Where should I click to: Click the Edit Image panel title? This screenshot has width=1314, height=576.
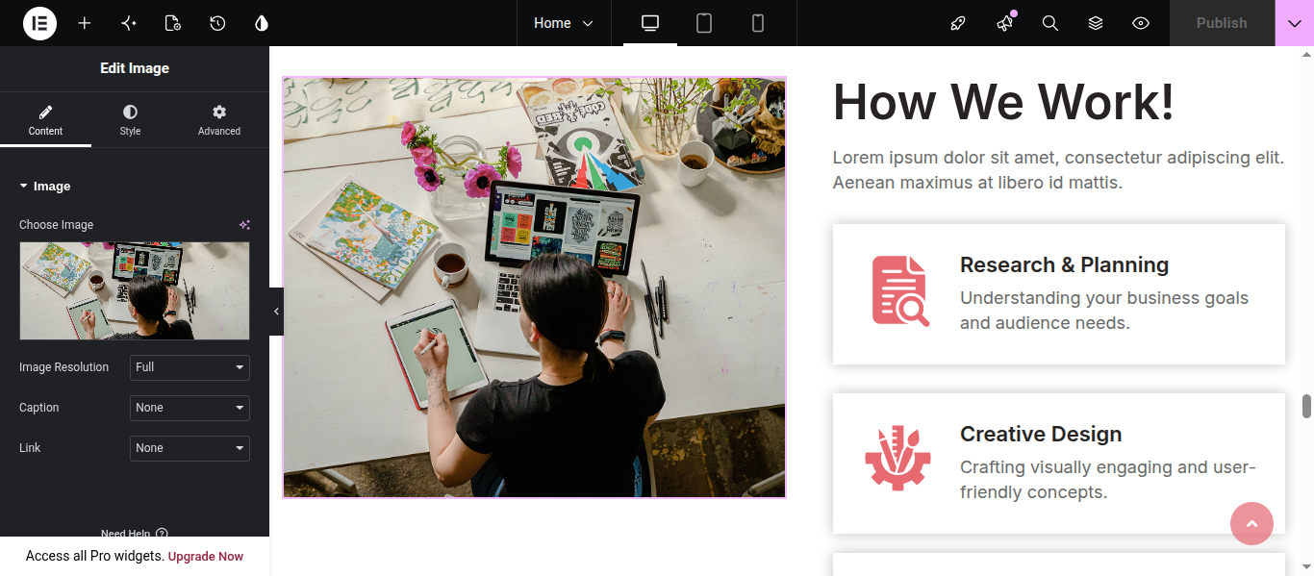coord(135,68)
